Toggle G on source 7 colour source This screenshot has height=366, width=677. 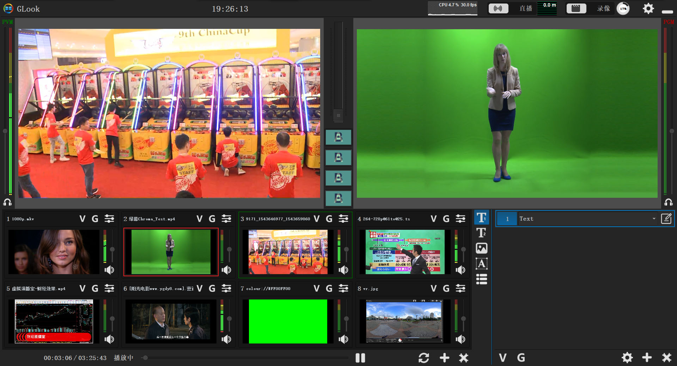[329, 289]
